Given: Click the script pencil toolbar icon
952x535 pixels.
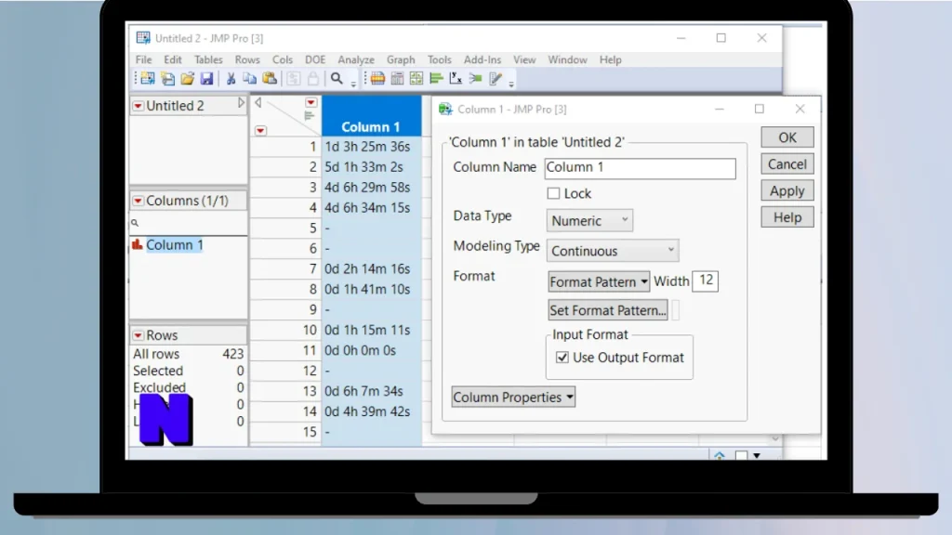Looking at the screenshot, I should pyautogui.click(x=496, y=78).
